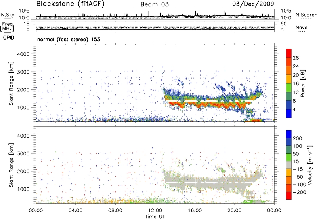Click the 'Beam 03' header label
Viewport: 317px width, 219px height.
point(155,4)
